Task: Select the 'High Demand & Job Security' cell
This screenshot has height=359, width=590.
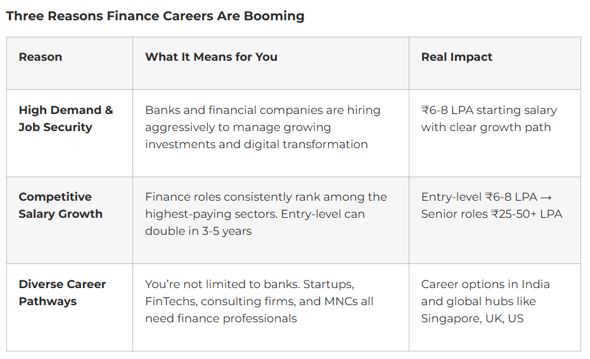Action: pos(65,118)
